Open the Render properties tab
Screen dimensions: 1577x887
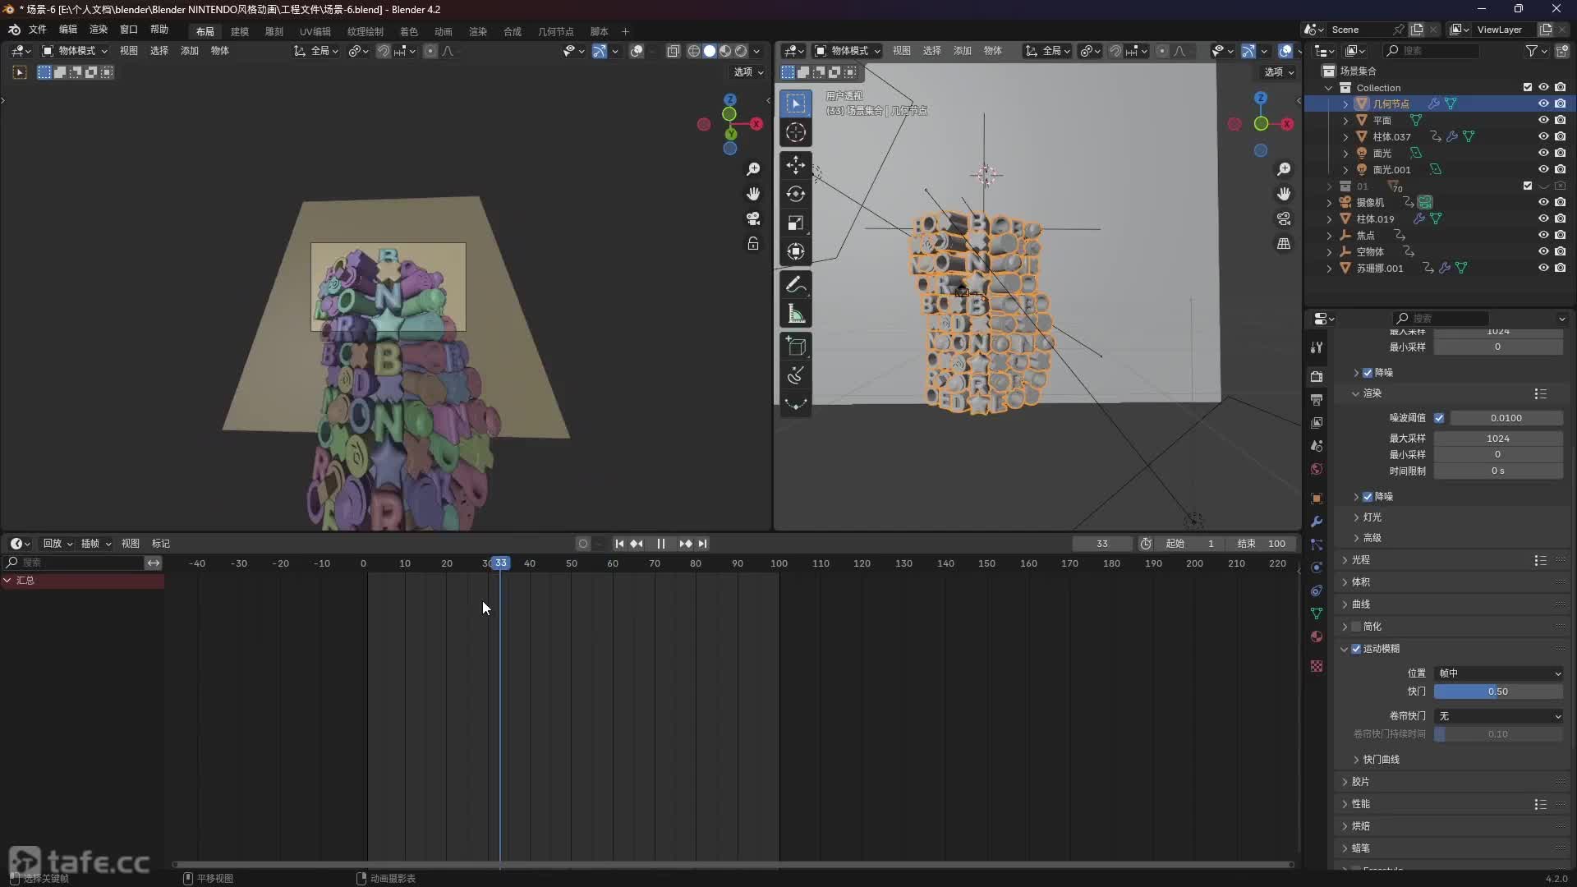point(1317,376)
